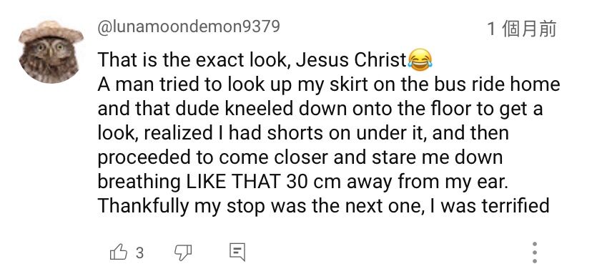Open the reply comment icon
The image size is (592, 279).
click(x=237, y=252)
